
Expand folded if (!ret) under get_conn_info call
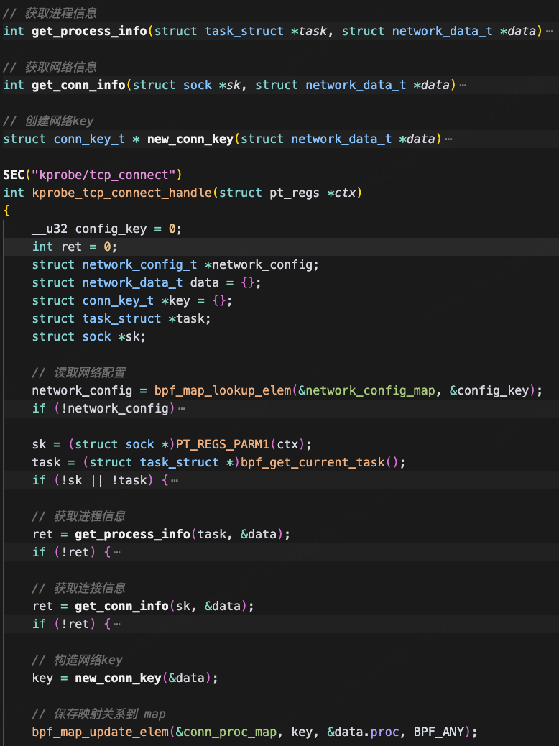coord(117,625)
